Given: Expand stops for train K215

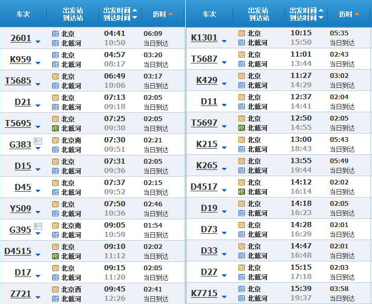Looking at the screenshot, I should click(x=224, y=148).
